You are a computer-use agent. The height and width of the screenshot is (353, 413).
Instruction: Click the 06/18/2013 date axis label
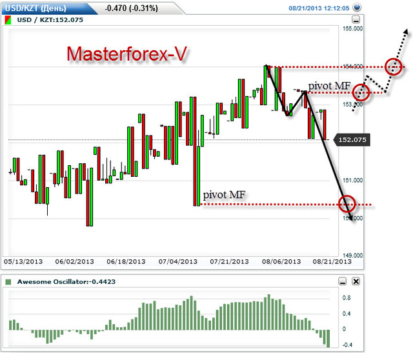(126, 261)
